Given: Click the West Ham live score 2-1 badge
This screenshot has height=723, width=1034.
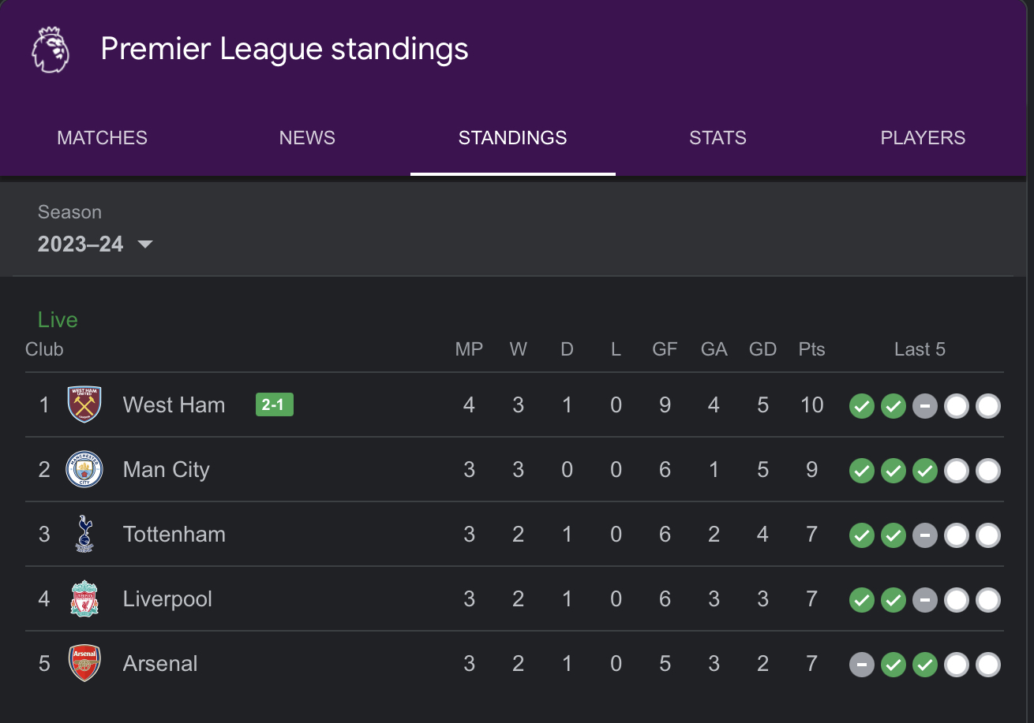Looking at the screenshot, I should [x=275, y=405].
